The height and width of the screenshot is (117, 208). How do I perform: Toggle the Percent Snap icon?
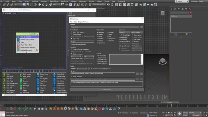pos(82,5)
